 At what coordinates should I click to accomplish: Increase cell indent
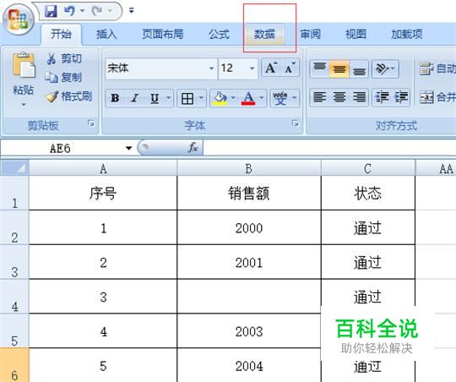point(401,97)
